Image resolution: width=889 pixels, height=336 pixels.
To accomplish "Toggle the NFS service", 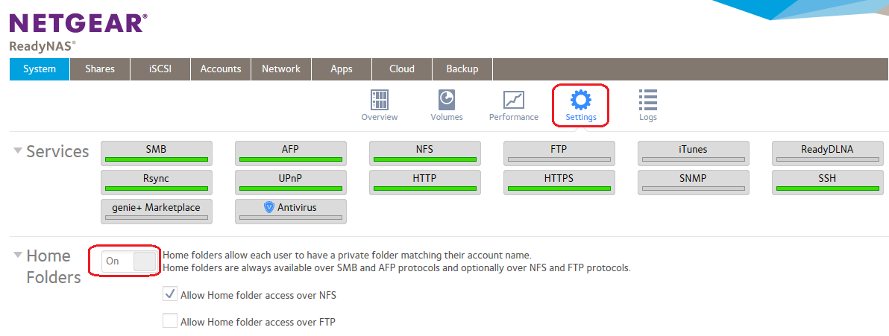I will pyautogui.click(x=425, y=153).
